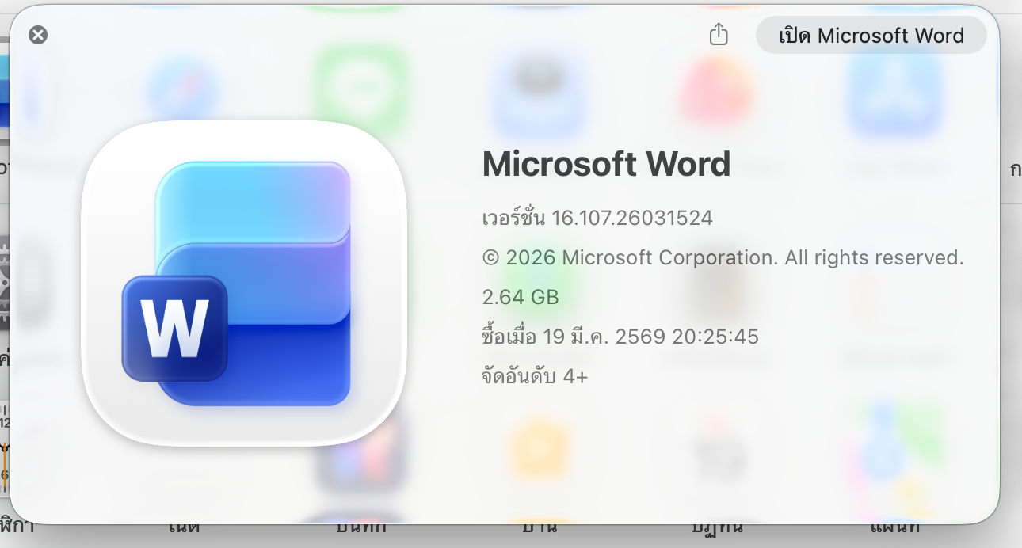Click the purchase date ซื้อเมื่อ 19 มี.ค. 2569
Screen dimensions: 1022x548
[x=620, y=337]
